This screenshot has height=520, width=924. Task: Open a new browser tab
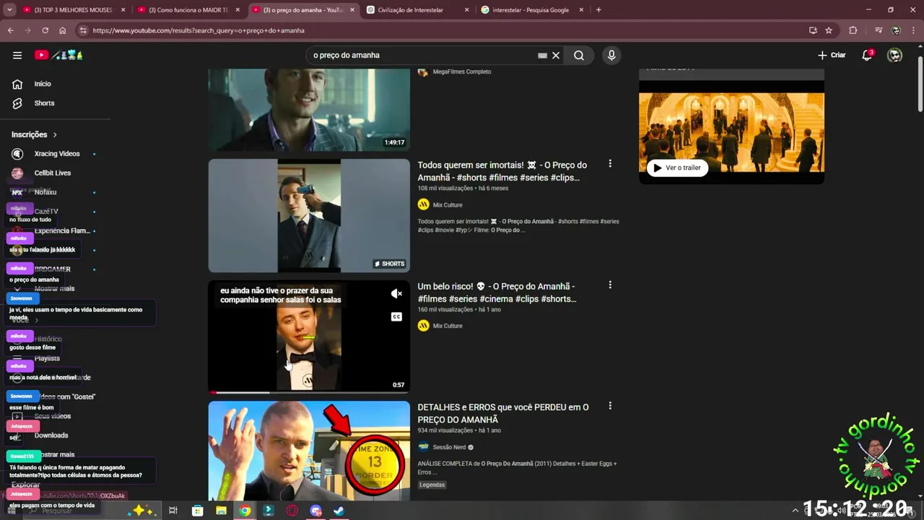point(598,10)
